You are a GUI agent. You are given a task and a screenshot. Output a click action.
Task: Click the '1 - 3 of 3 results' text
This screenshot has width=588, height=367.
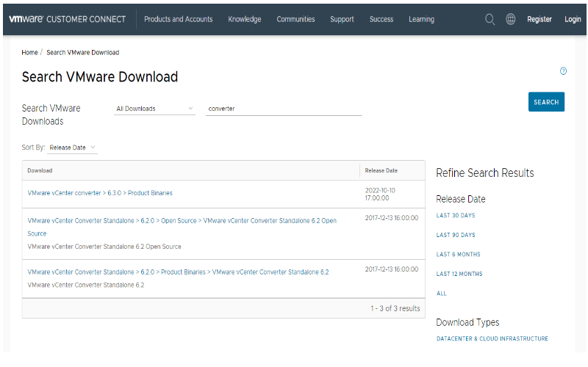click(395, 308)
